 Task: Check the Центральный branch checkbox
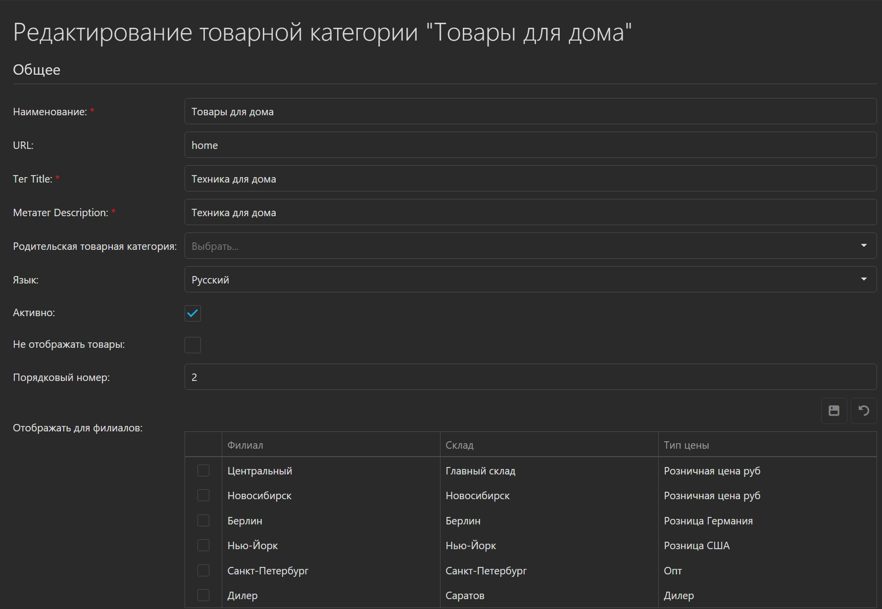(x=203, y=470)
